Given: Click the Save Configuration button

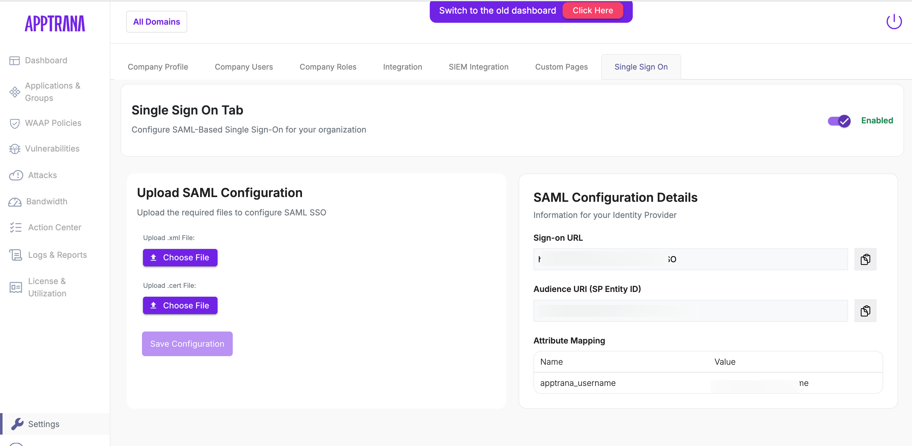Looking at the screenshot, I should click(x=187, y=344).
